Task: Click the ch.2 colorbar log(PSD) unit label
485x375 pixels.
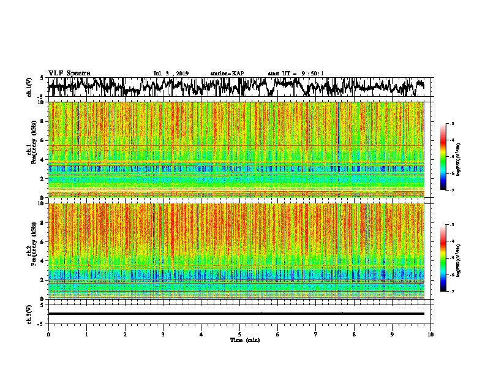Action: click(x=459, y=261)
